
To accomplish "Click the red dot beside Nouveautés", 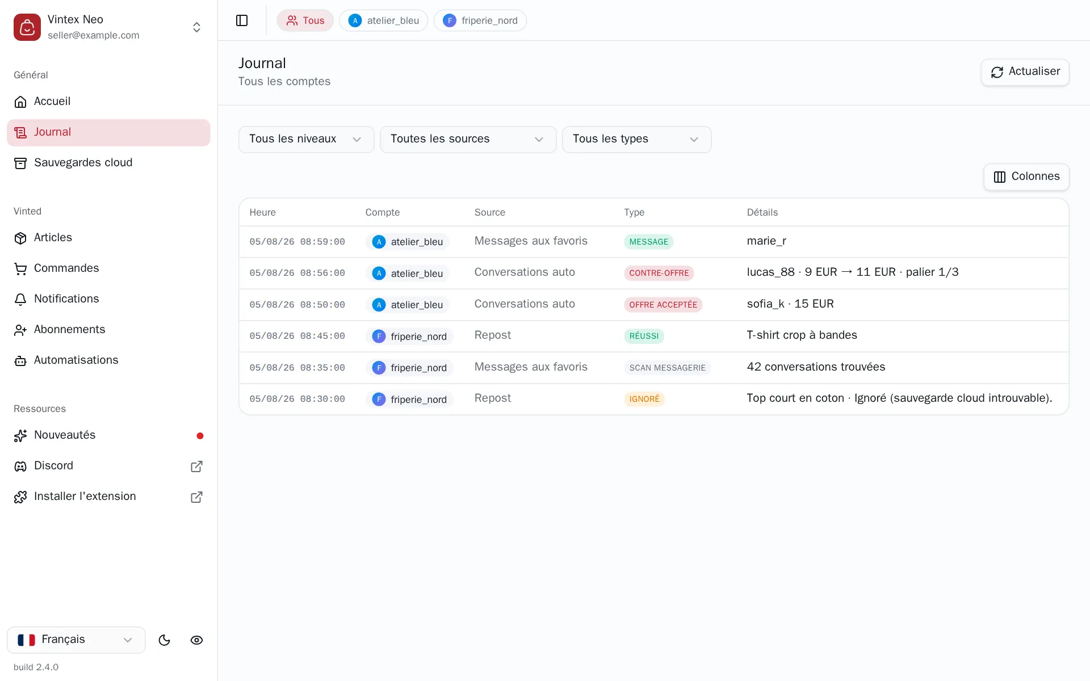I will pyautogui.click(x=200, y=436).
